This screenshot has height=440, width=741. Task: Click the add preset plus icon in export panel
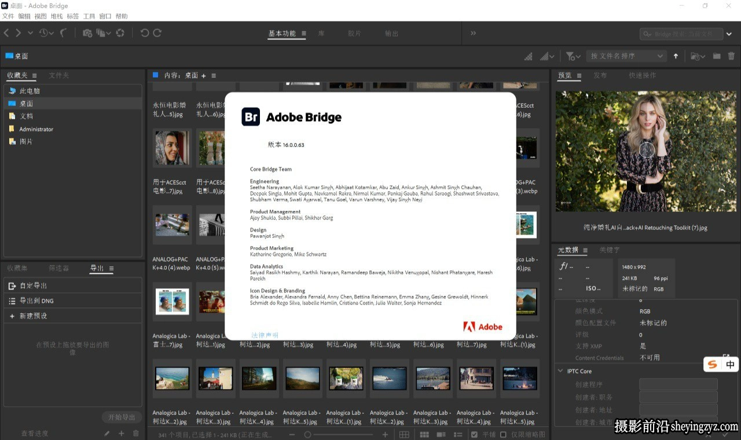point(121,433)
